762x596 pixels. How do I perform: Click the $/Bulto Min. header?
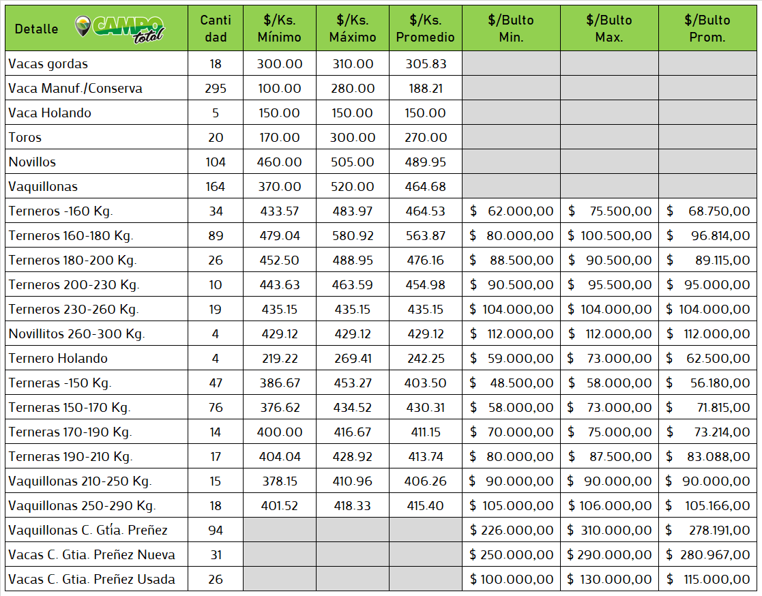click(x=511, y=29)
